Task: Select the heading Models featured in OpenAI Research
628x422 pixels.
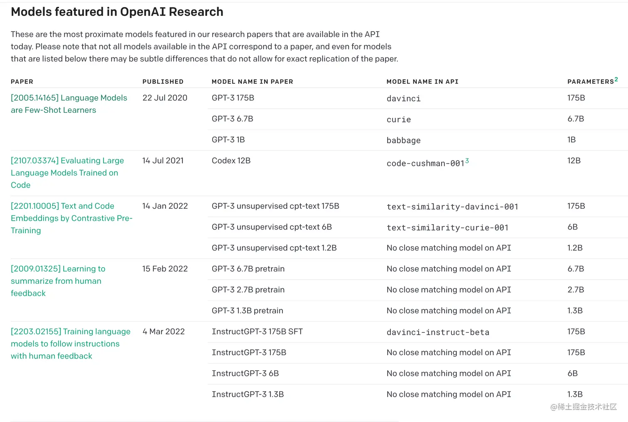Action: tap(117, 12)
